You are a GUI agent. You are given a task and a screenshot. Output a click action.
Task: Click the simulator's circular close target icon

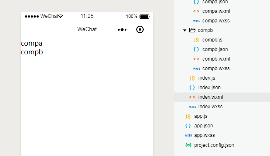tap(140, 29)
